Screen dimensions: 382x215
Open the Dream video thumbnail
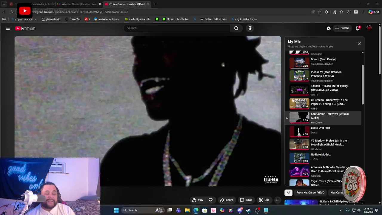[x=299, y=62]
